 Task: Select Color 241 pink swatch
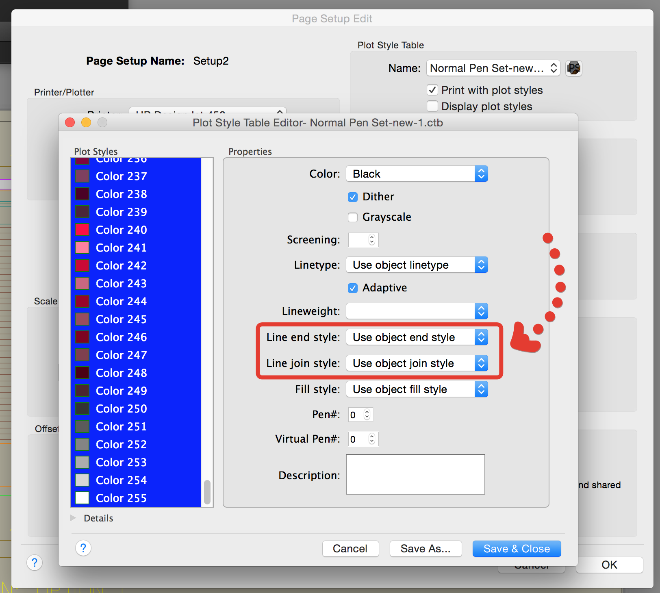coord(82,248)
